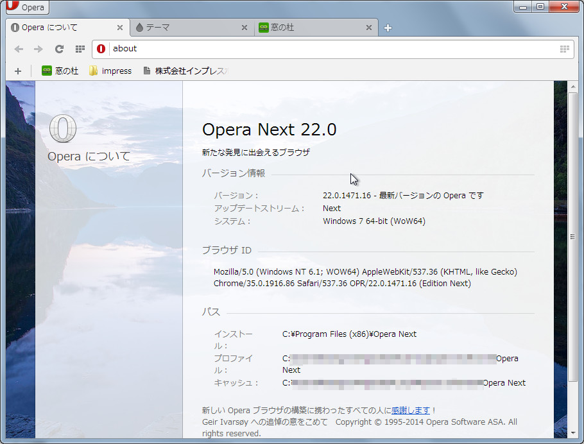
Task: Click the grid icon at the address bar right
Action: (563, 49)
